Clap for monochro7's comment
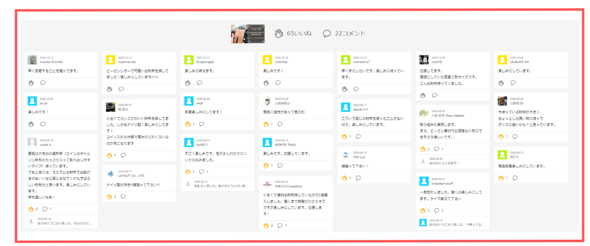The height and width of the screenshot is (246, 590). pos(345,89)
